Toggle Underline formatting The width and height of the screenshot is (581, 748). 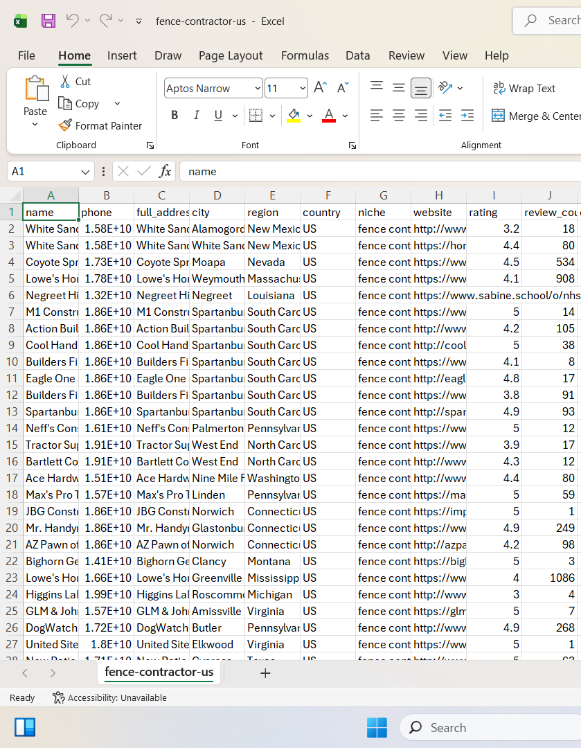(x=218, y=116)
